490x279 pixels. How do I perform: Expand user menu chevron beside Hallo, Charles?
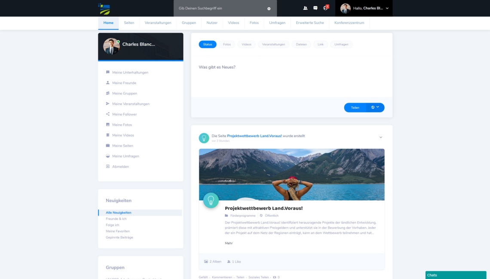pos(387,9)
